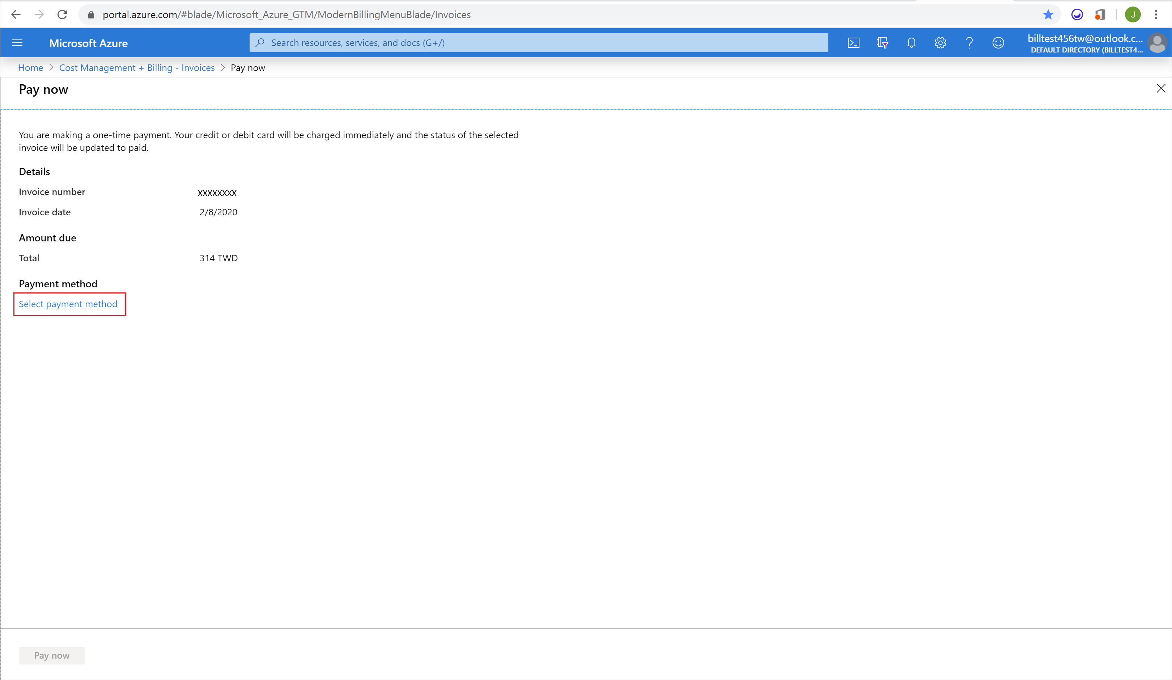
Task: Click the Azure notifications bell icon
Action: 912,42
